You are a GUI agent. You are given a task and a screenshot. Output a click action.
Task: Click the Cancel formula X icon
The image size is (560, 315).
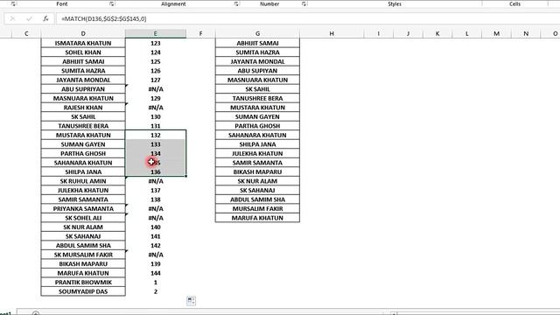pyautogui.click(x=12, y=18)
